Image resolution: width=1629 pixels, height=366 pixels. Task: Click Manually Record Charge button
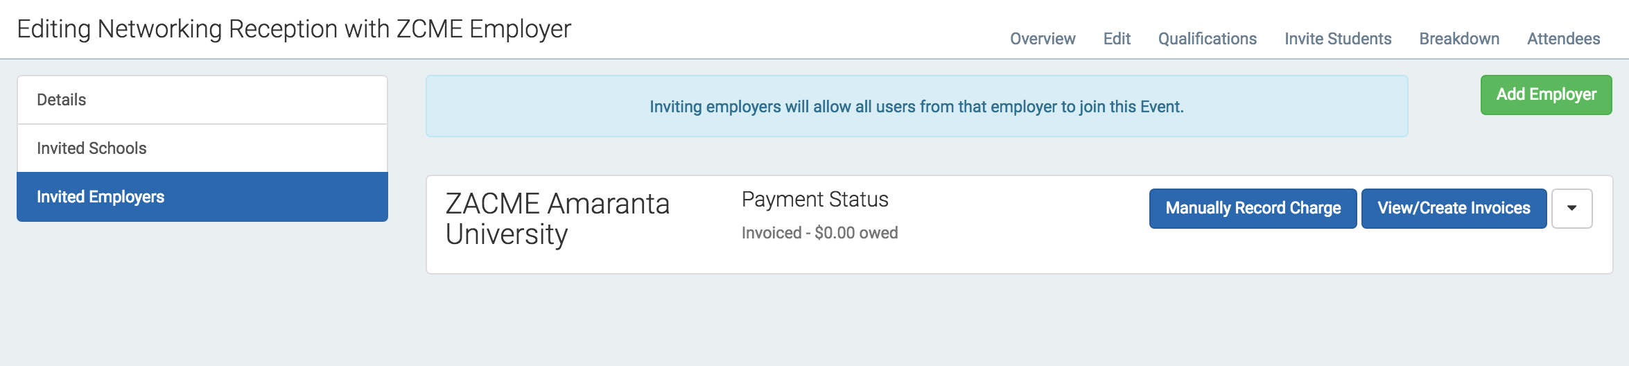pyautogui.click(x=1253, y=209)
